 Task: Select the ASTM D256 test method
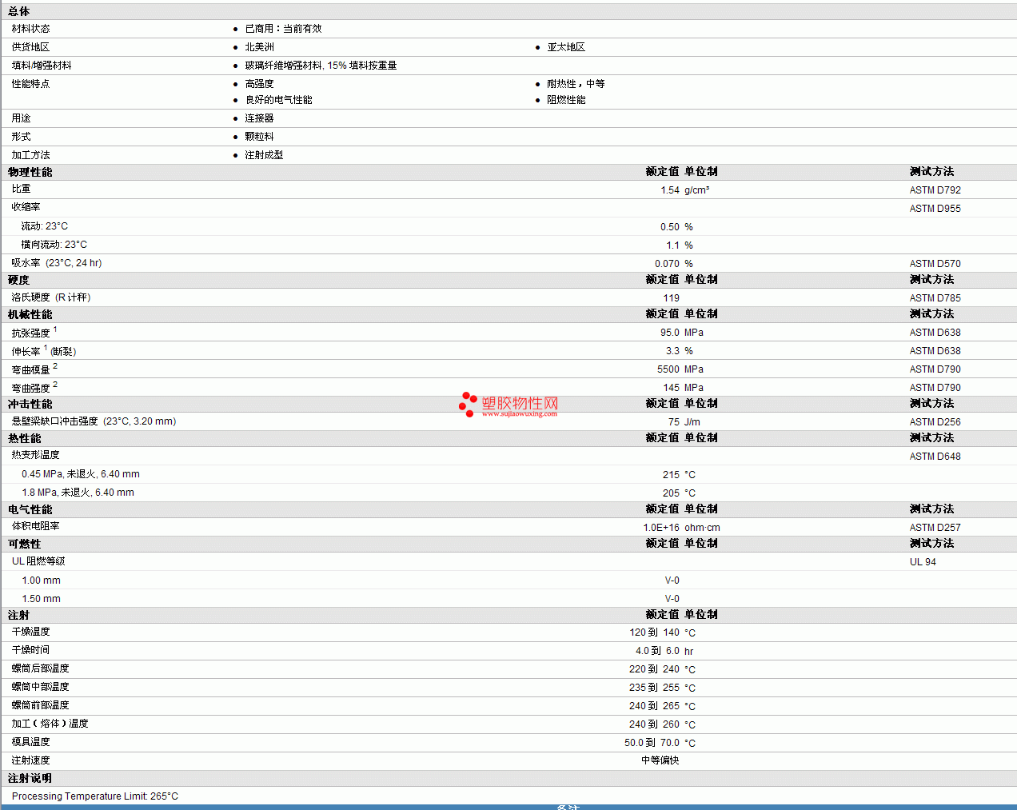(935, 422)
